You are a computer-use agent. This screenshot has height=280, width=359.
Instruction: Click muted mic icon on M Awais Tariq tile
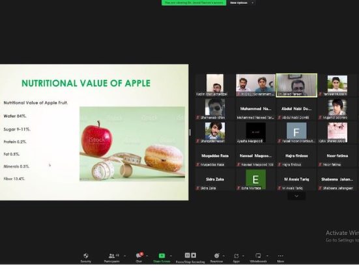point(279,188)
